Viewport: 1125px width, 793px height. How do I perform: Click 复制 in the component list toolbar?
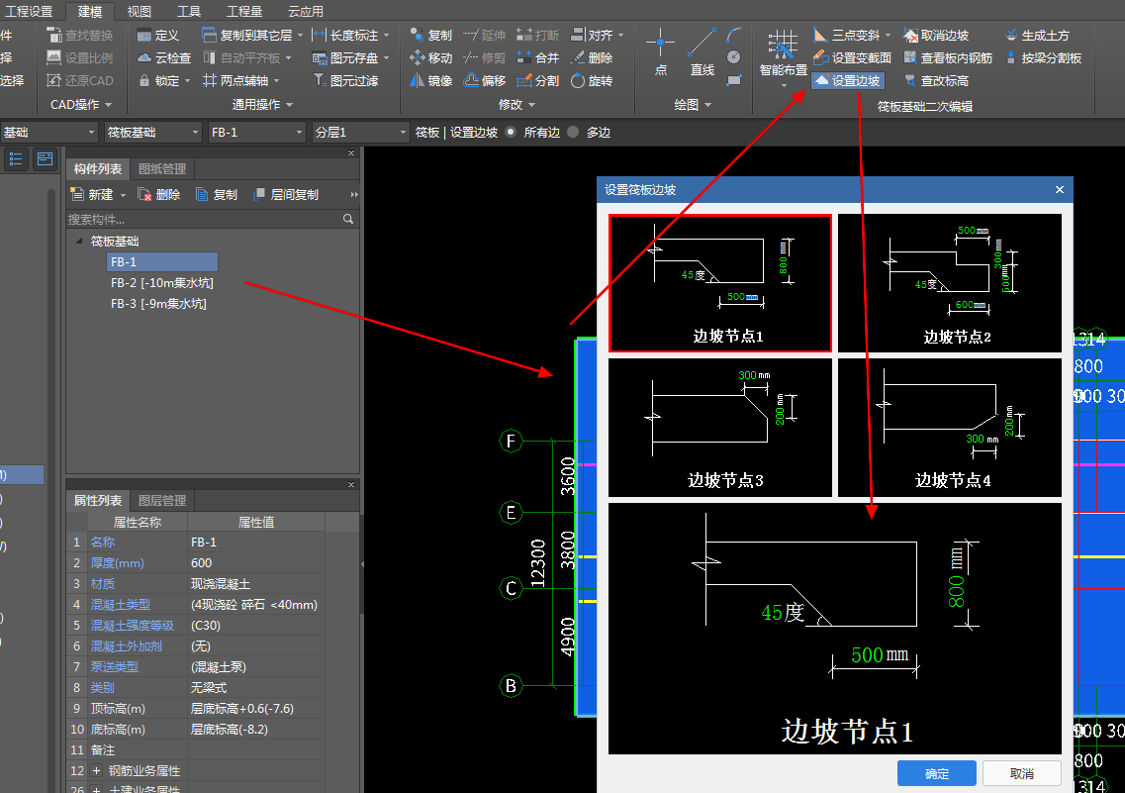click(217, 194)
